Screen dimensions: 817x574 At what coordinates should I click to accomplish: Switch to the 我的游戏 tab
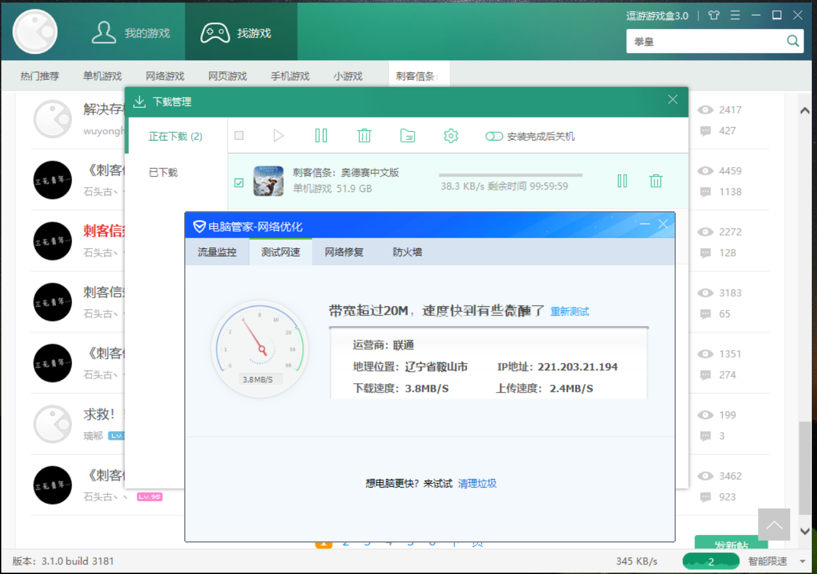[130, 33]
